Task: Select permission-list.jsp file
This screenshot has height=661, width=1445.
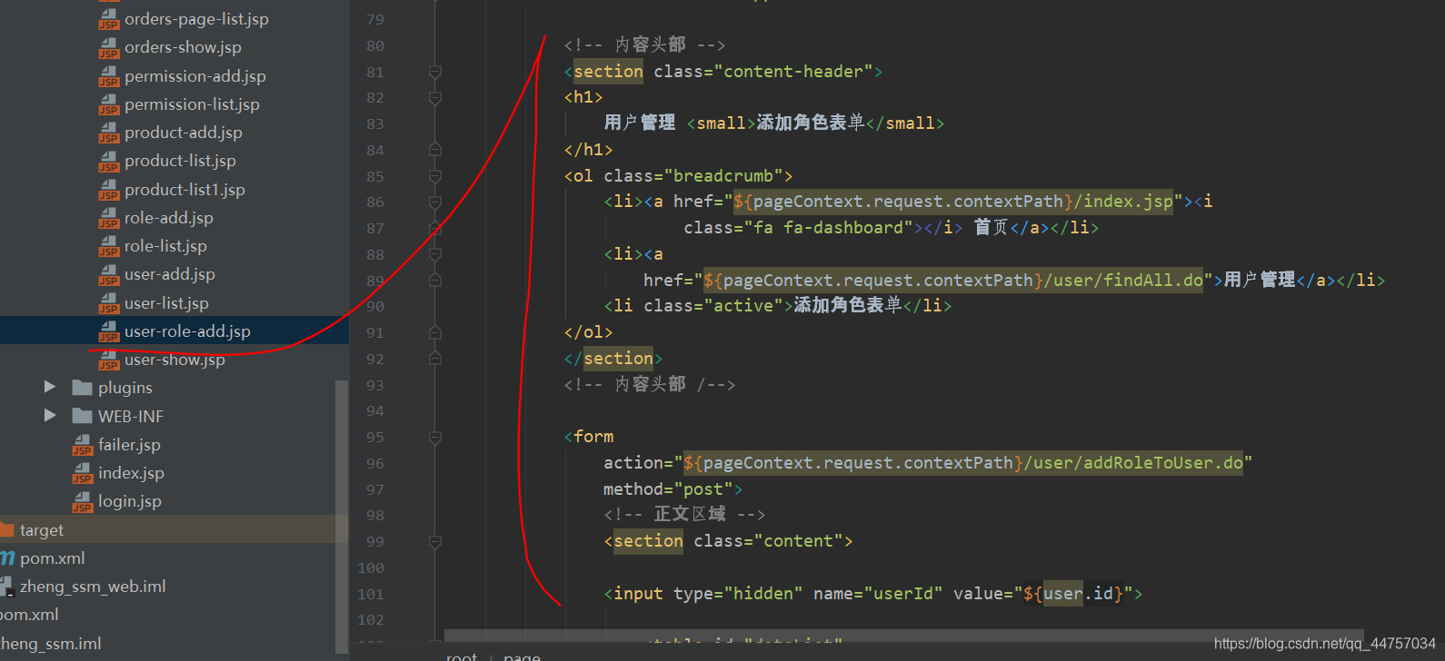Action: point(192,104)
